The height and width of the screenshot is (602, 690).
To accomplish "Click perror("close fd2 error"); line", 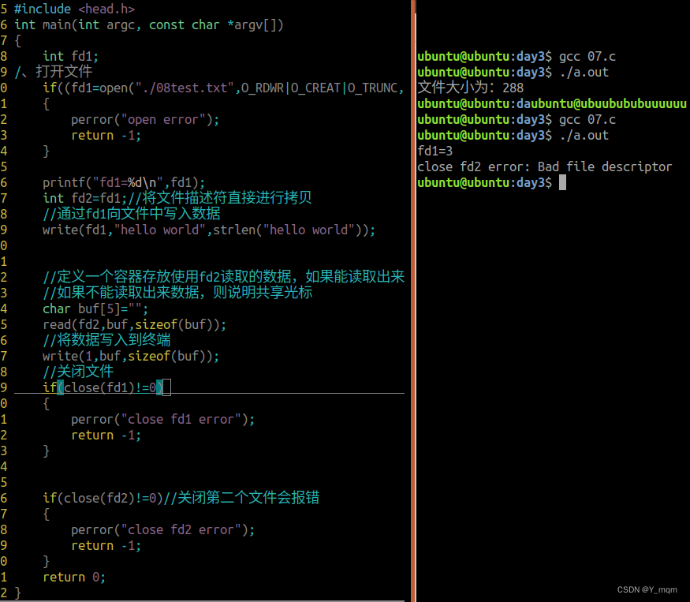I will [x=162, y=529].
